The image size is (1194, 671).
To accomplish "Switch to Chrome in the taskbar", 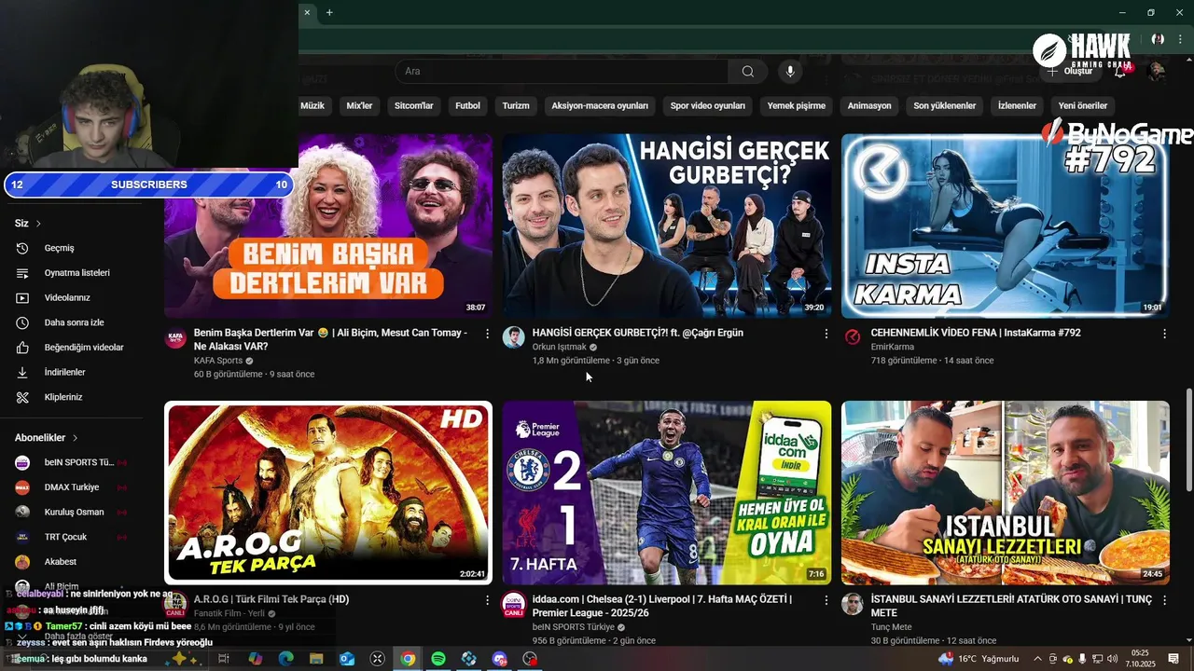I will (408, 659).
